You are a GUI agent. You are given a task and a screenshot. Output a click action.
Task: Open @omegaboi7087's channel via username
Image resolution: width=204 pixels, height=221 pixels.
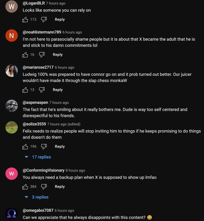38,210
